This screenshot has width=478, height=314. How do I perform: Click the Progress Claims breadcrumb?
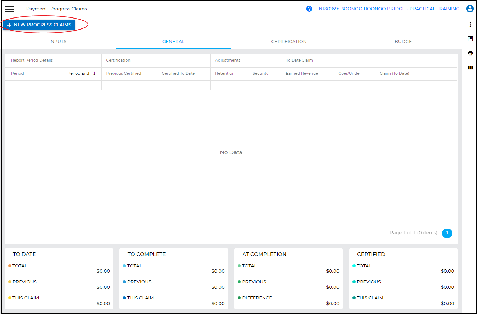[68, 9]
